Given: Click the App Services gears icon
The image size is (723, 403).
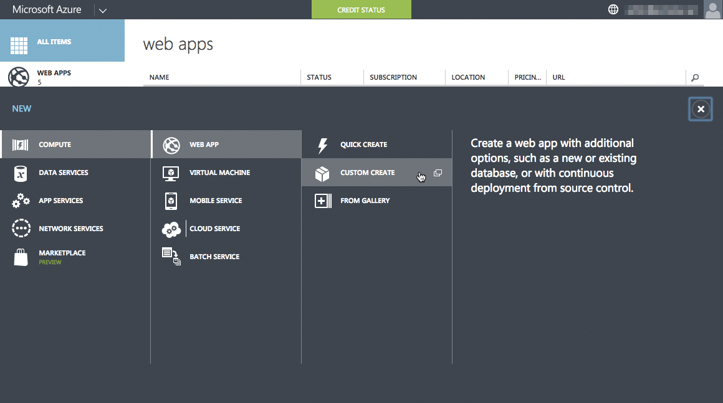Looking at the screenshot, I should 21,201.
